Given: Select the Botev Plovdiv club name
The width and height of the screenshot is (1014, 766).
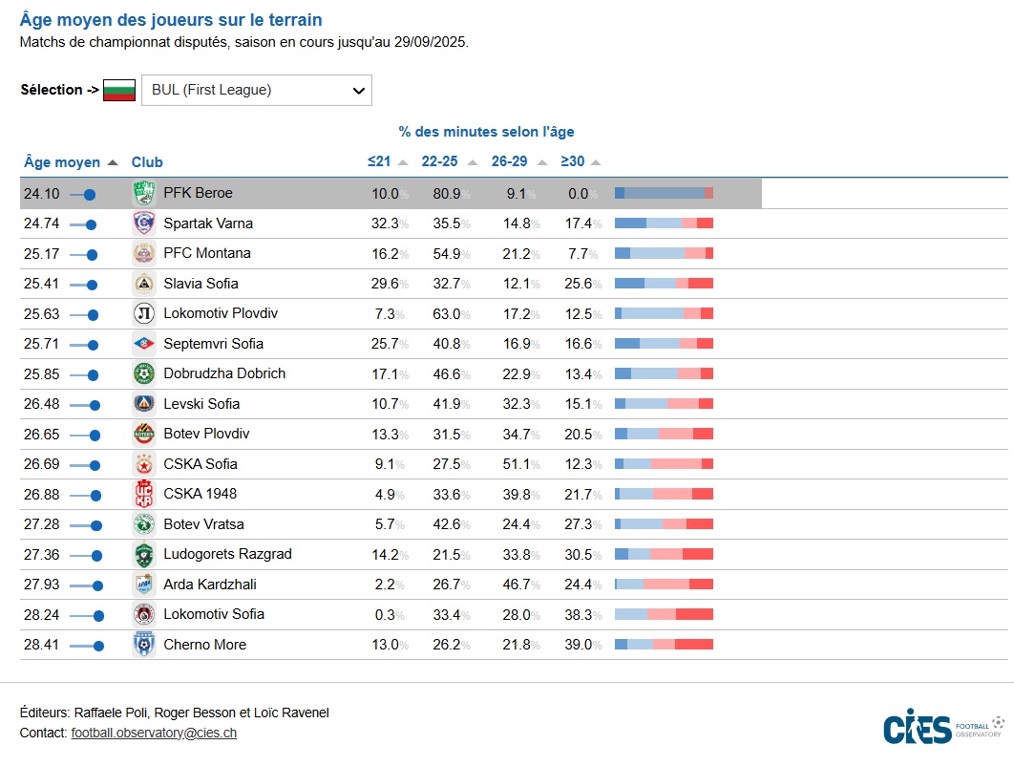Looking at the screenshot, I should 206,435.
